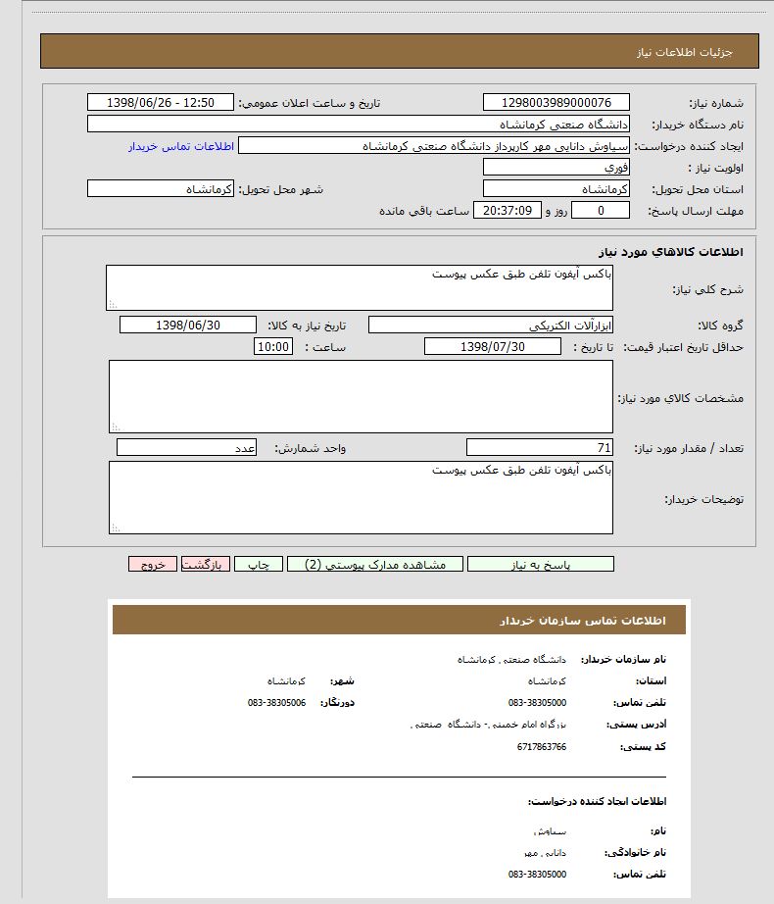Click the ساعت field showing 10:00
774x904 pixels.
tap(272, 347)
